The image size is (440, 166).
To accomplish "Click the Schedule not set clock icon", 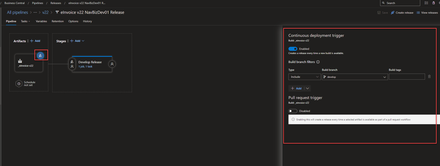I will [x=19, y=83].
